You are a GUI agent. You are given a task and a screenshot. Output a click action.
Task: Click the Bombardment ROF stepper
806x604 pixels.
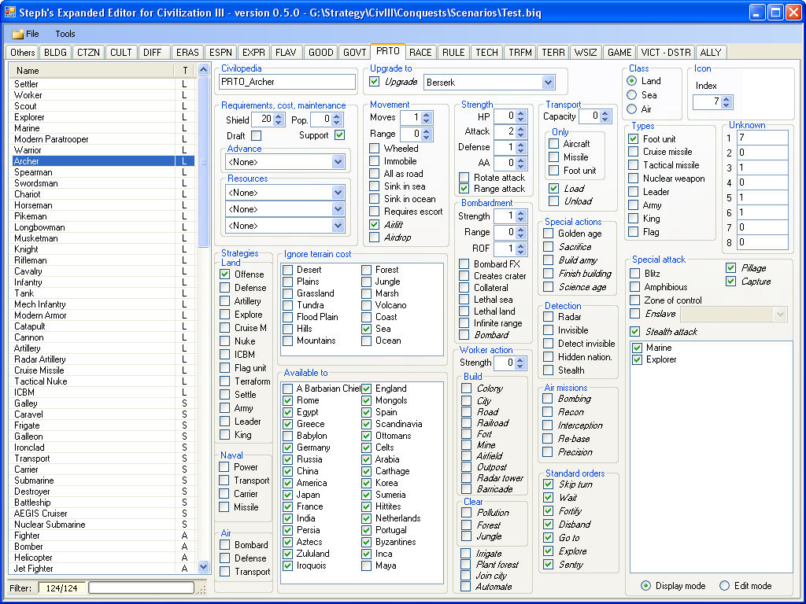(x=521, y=249)
